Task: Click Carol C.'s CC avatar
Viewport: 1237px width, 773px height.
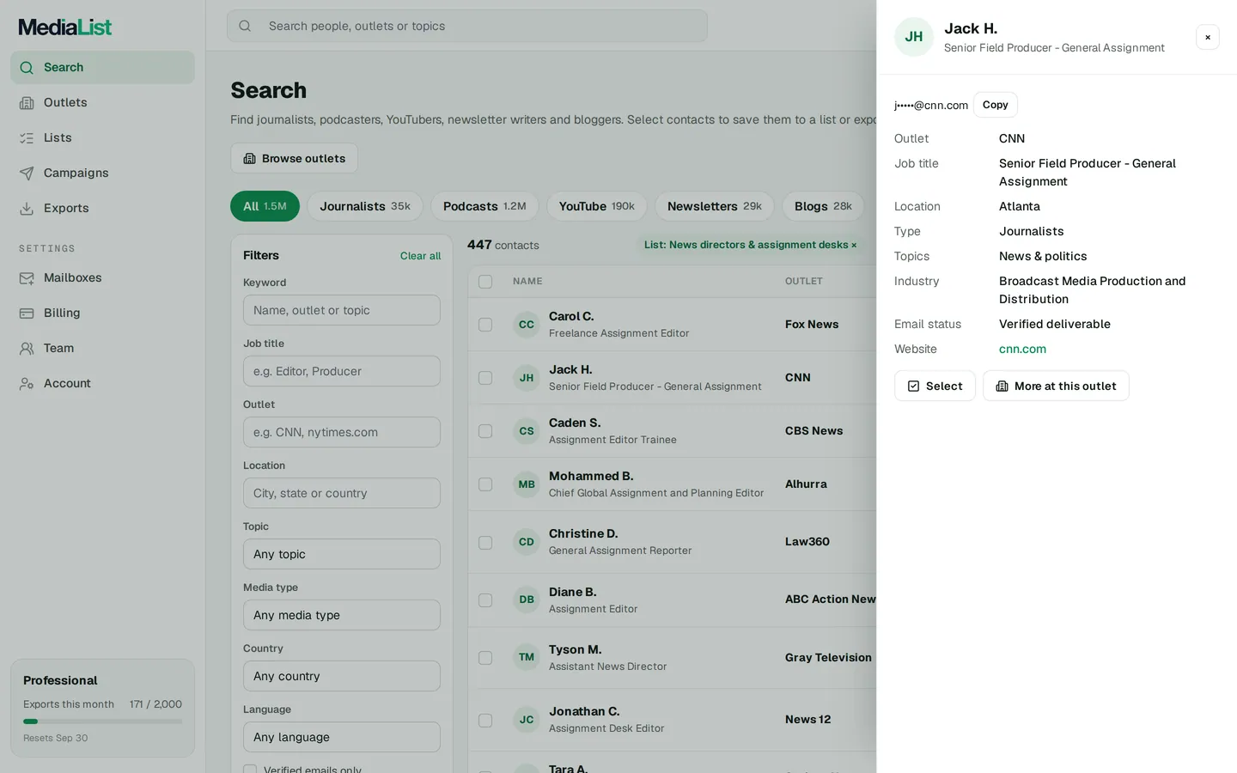Action: pos(527,325)
